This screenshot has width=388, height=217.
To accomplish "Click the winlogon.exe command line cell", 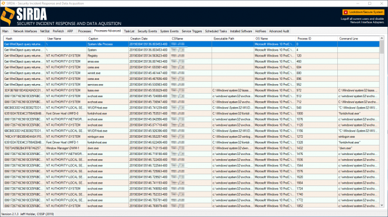I will [x=358, y=137].
